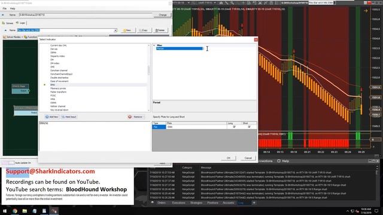Switch to the Logic tab
383x215 pixels.
tap(20, 23)
